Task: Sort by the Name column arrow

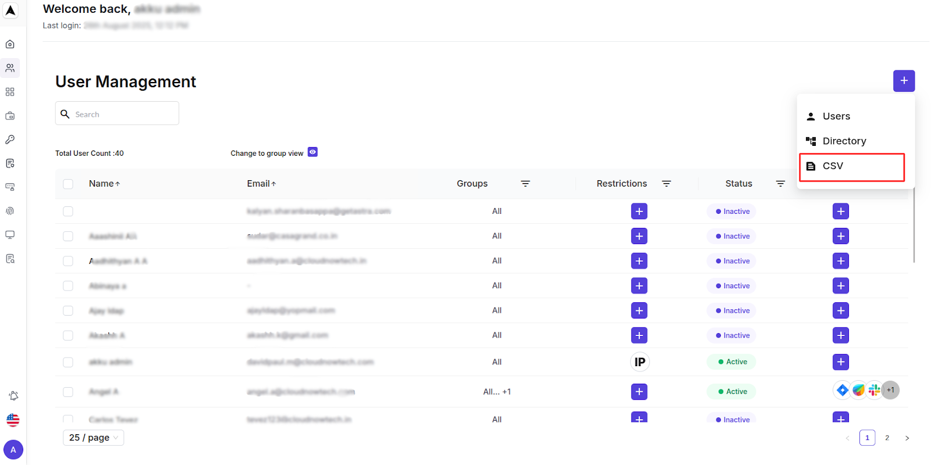Action: coord(118,184)
